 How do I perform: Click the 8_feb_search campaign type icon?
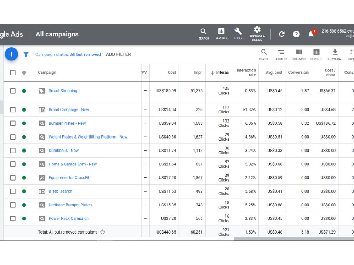pos(42,191)
